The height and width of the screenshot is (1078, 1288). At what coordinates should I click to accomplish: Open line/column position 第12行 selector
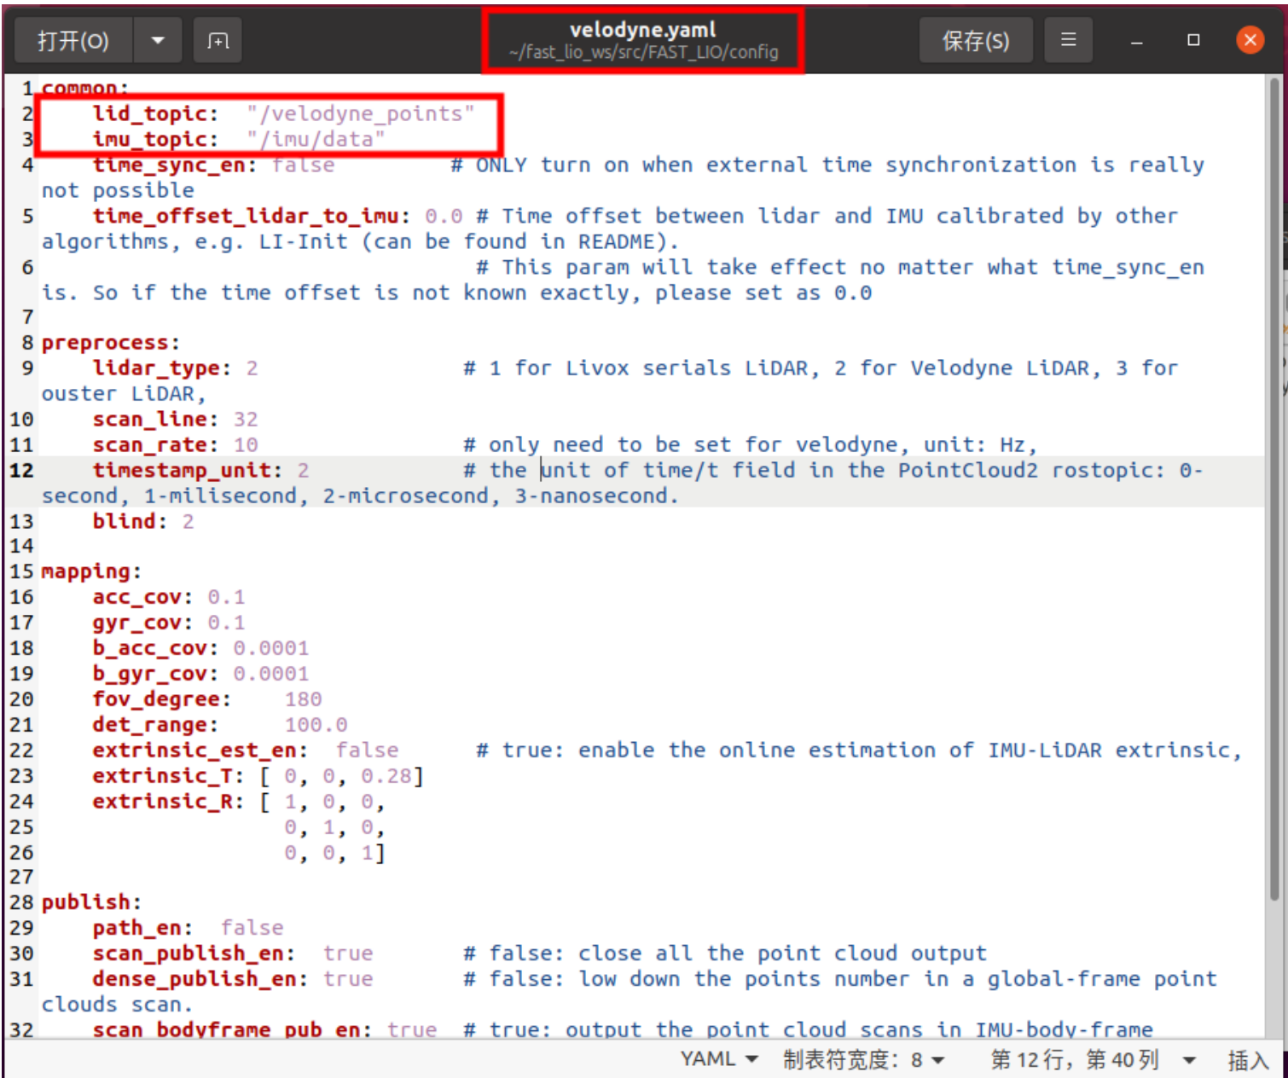1093,1059
